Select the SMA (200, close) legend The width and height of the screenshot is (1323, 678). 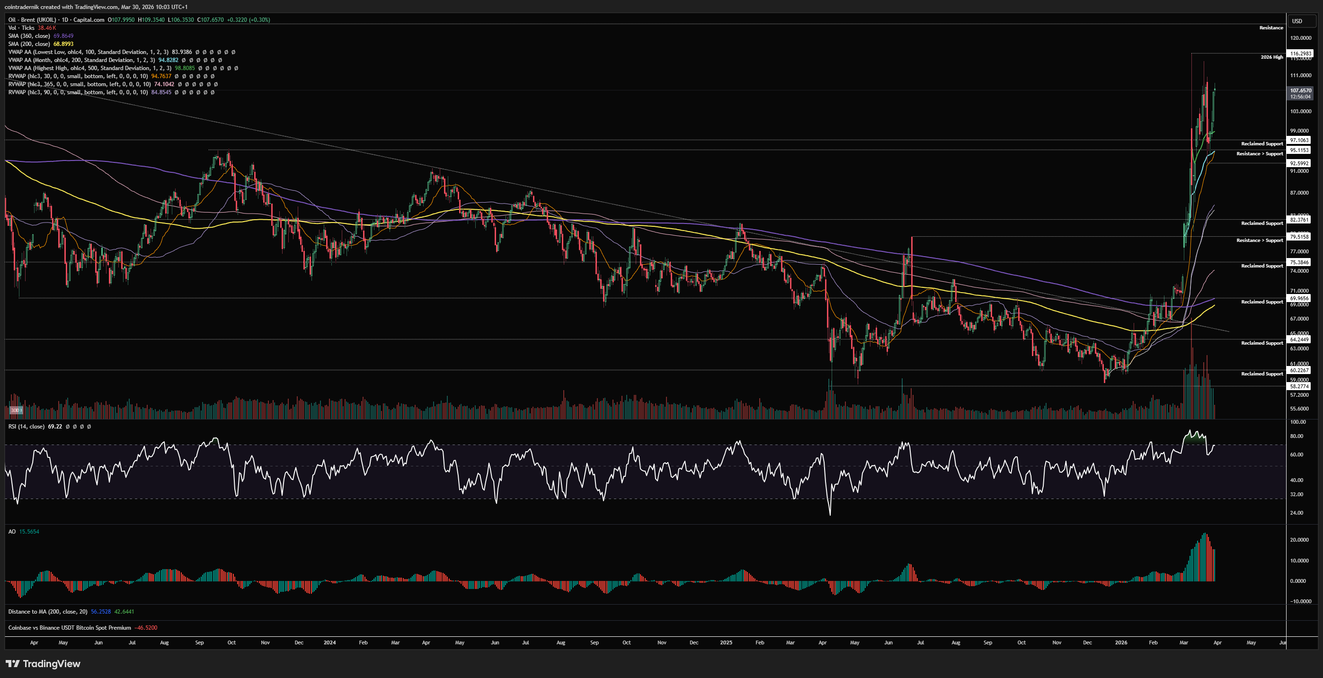coord(29,44)
